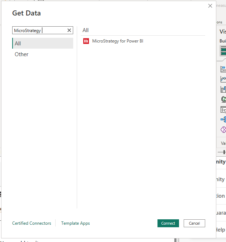Select the map globe visual icon

[223, 99]
